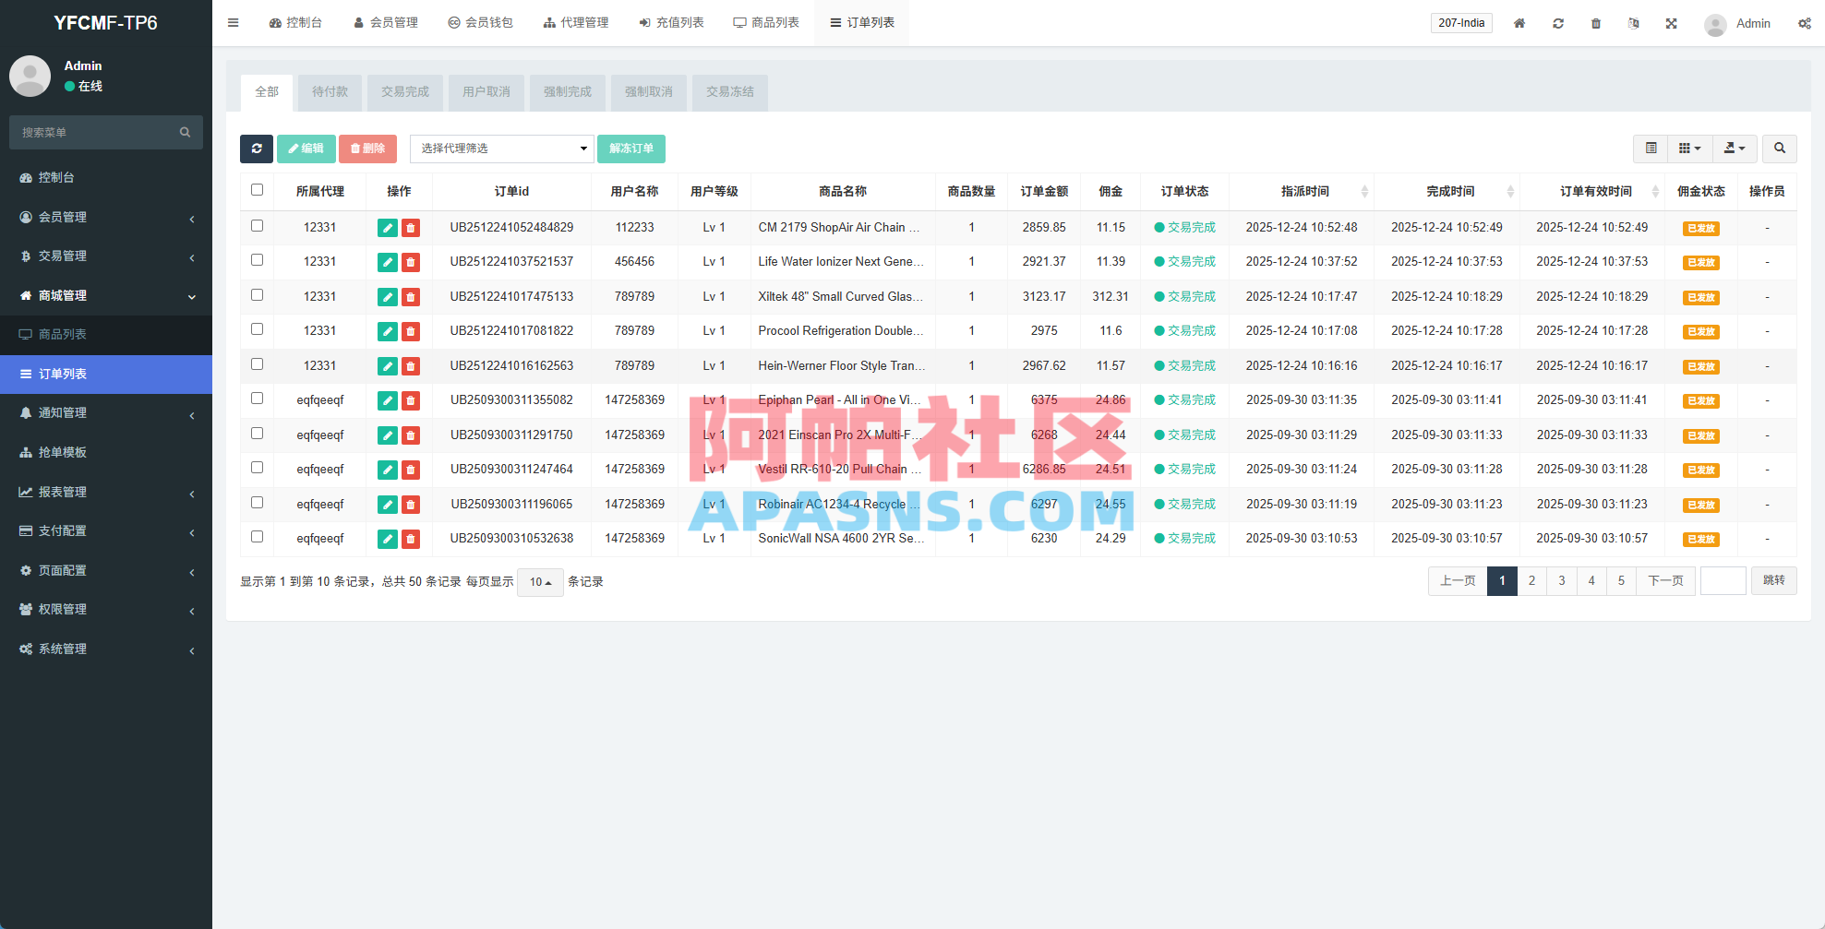
Task: Click the sidebar search magnifier icon
Action: [x=185, y=133]
